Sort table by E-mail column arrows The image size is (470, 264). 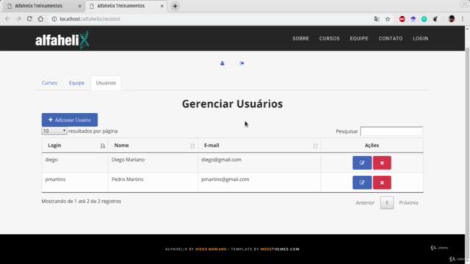pyautogui.click(x=315, y=146)
